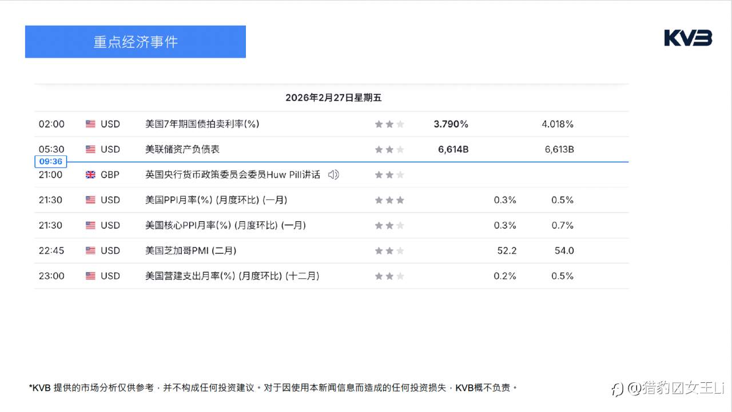The height and width of the screenshot is (412, 732).
Task: Click the star rating on 美国核心PPI月率 row
Action: (x=389, y=225)
